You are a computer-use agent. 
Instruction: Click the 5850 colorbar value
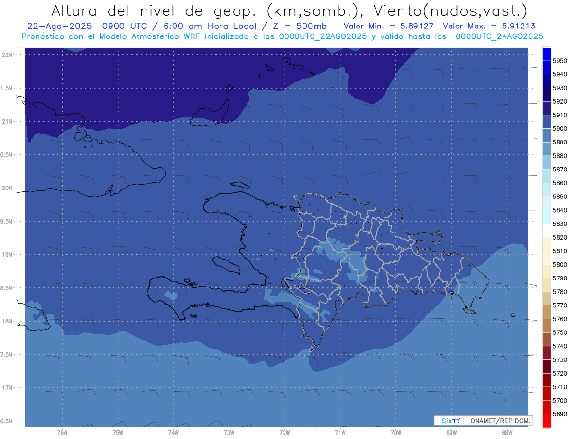pos(560,197)
